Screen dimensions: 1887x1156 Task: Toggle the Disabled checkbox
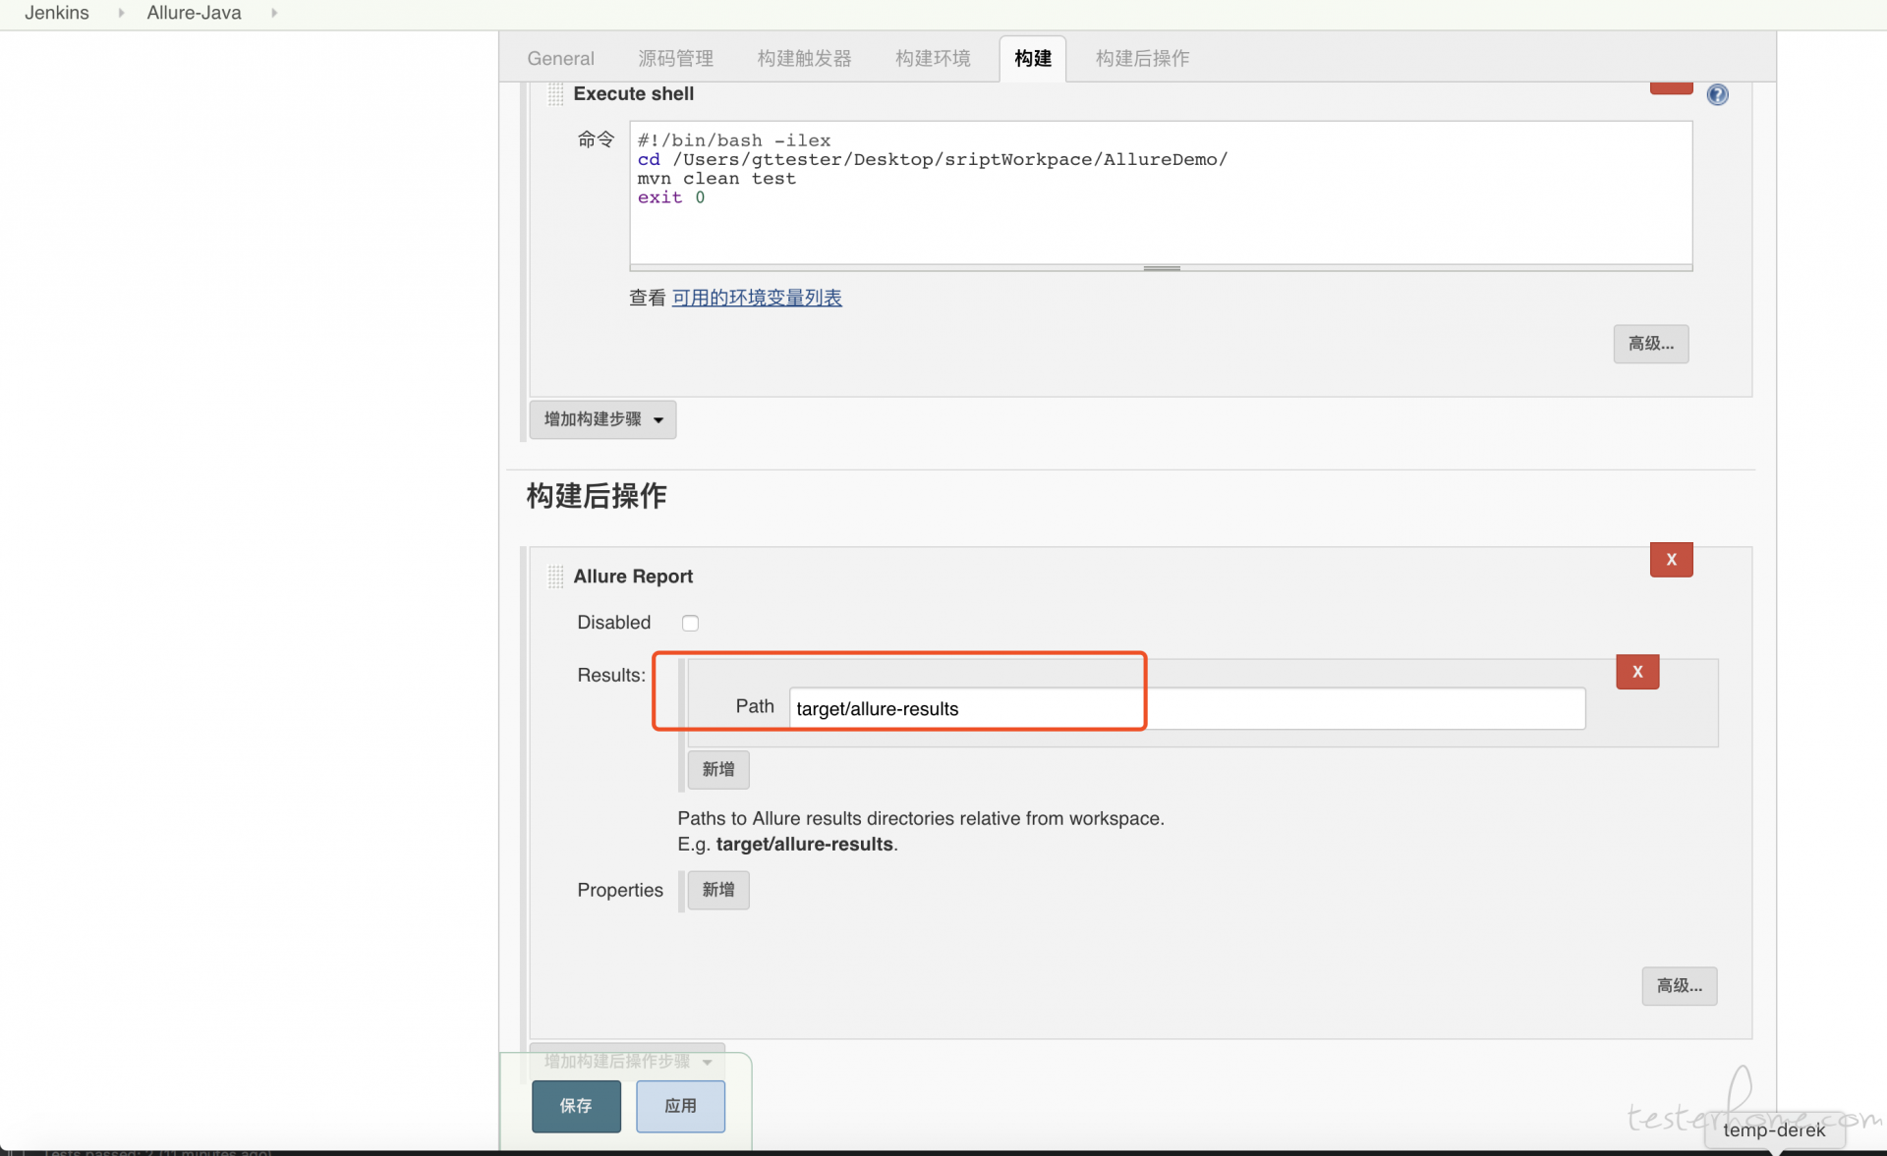tap(690, 623)
